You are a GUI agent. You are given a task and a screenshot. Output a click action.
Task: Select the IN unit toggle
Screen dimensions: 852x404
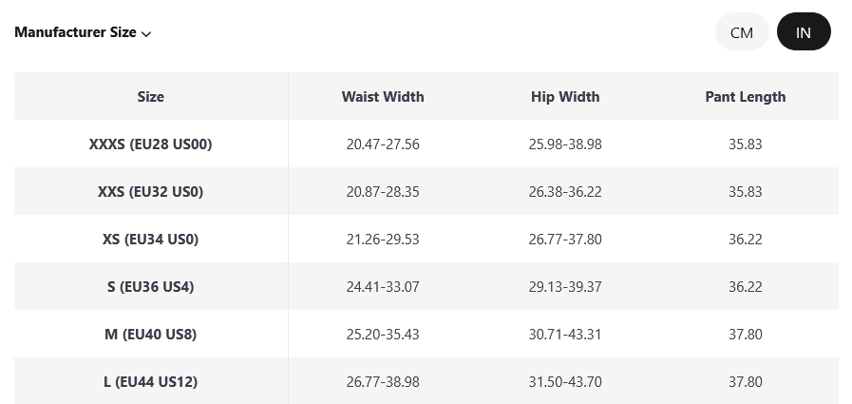804,32
